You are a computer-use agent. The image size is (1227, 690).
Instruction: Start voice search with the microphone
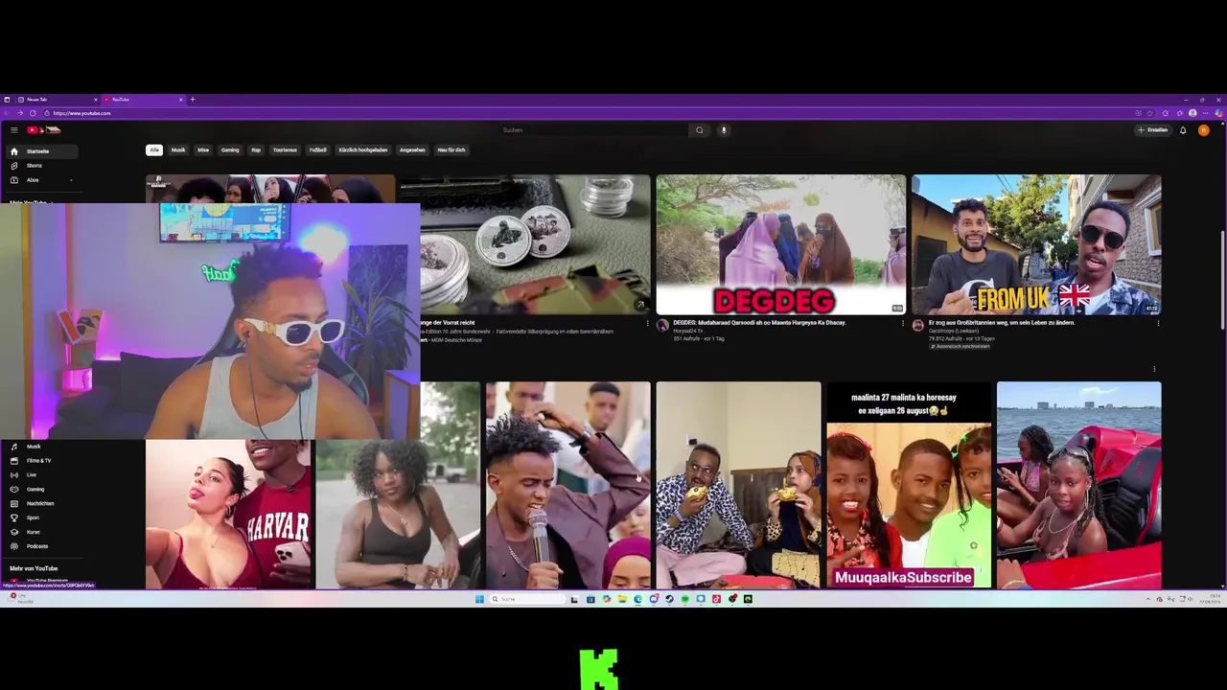coord(724,130)
